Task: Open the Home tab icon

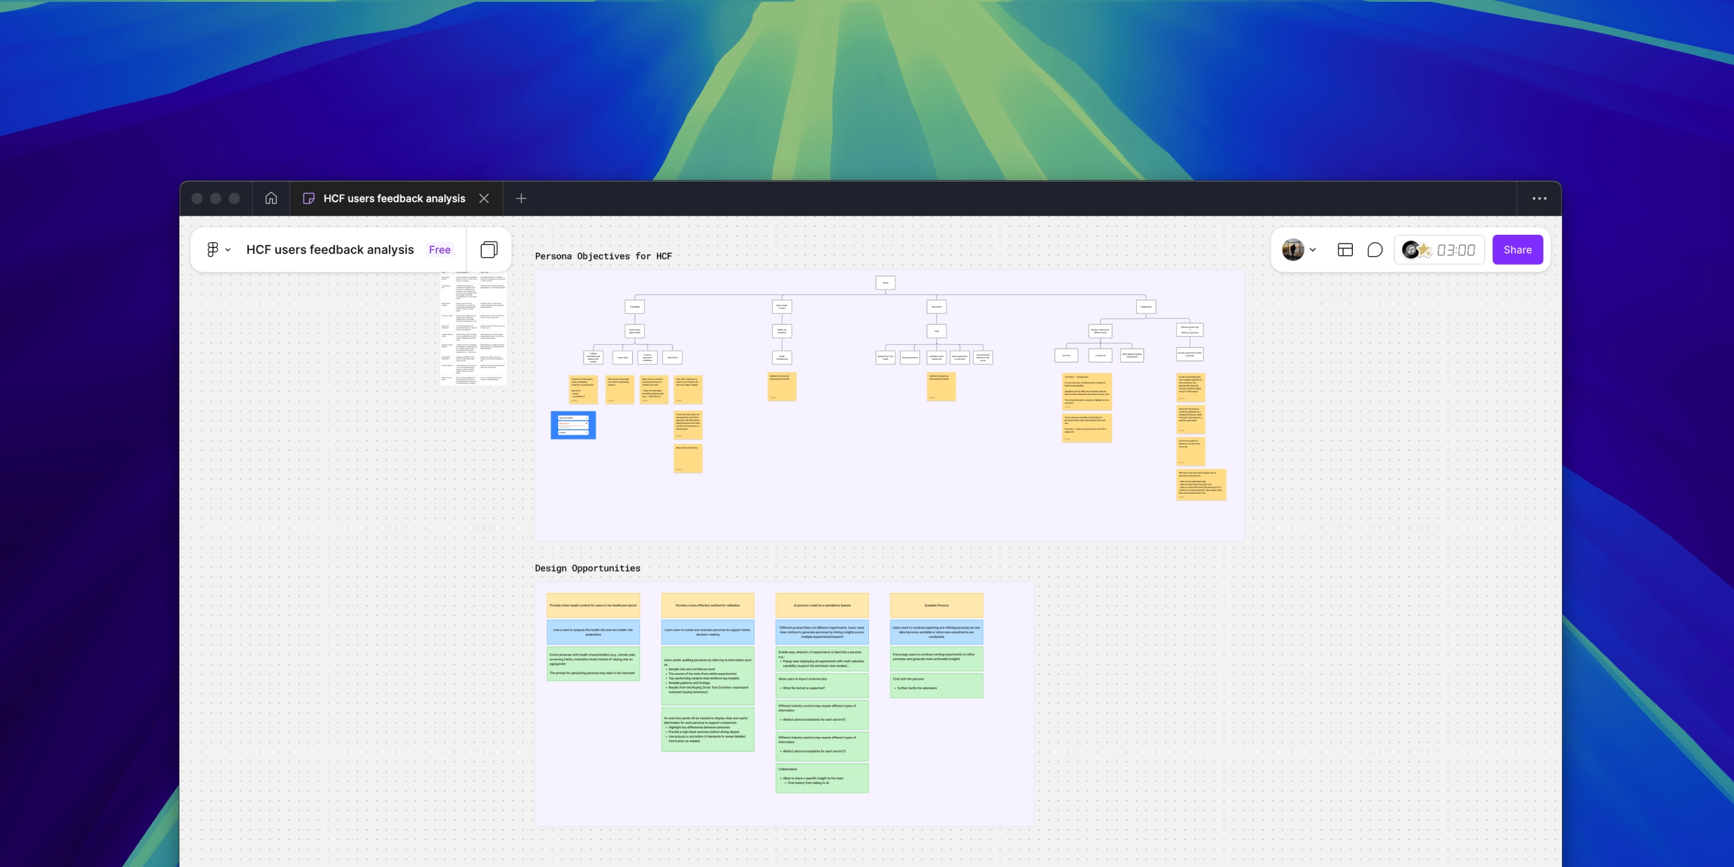Action: point(270,198)
